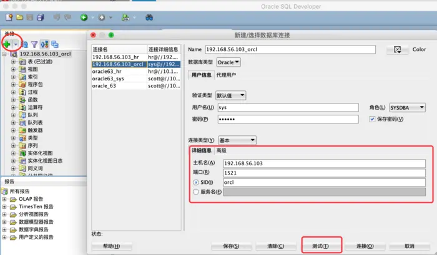Select the oracle63_sys connection row

(136, 79)
